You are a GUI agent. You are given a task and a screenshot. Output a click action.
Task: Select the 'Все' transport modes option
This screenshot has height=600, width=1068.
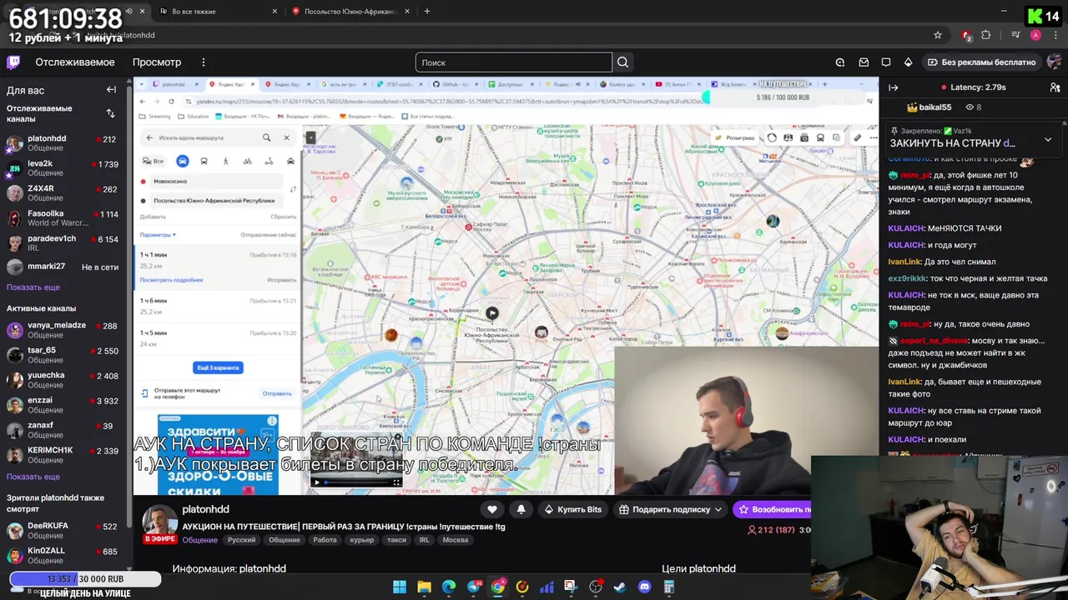(154, 161)
